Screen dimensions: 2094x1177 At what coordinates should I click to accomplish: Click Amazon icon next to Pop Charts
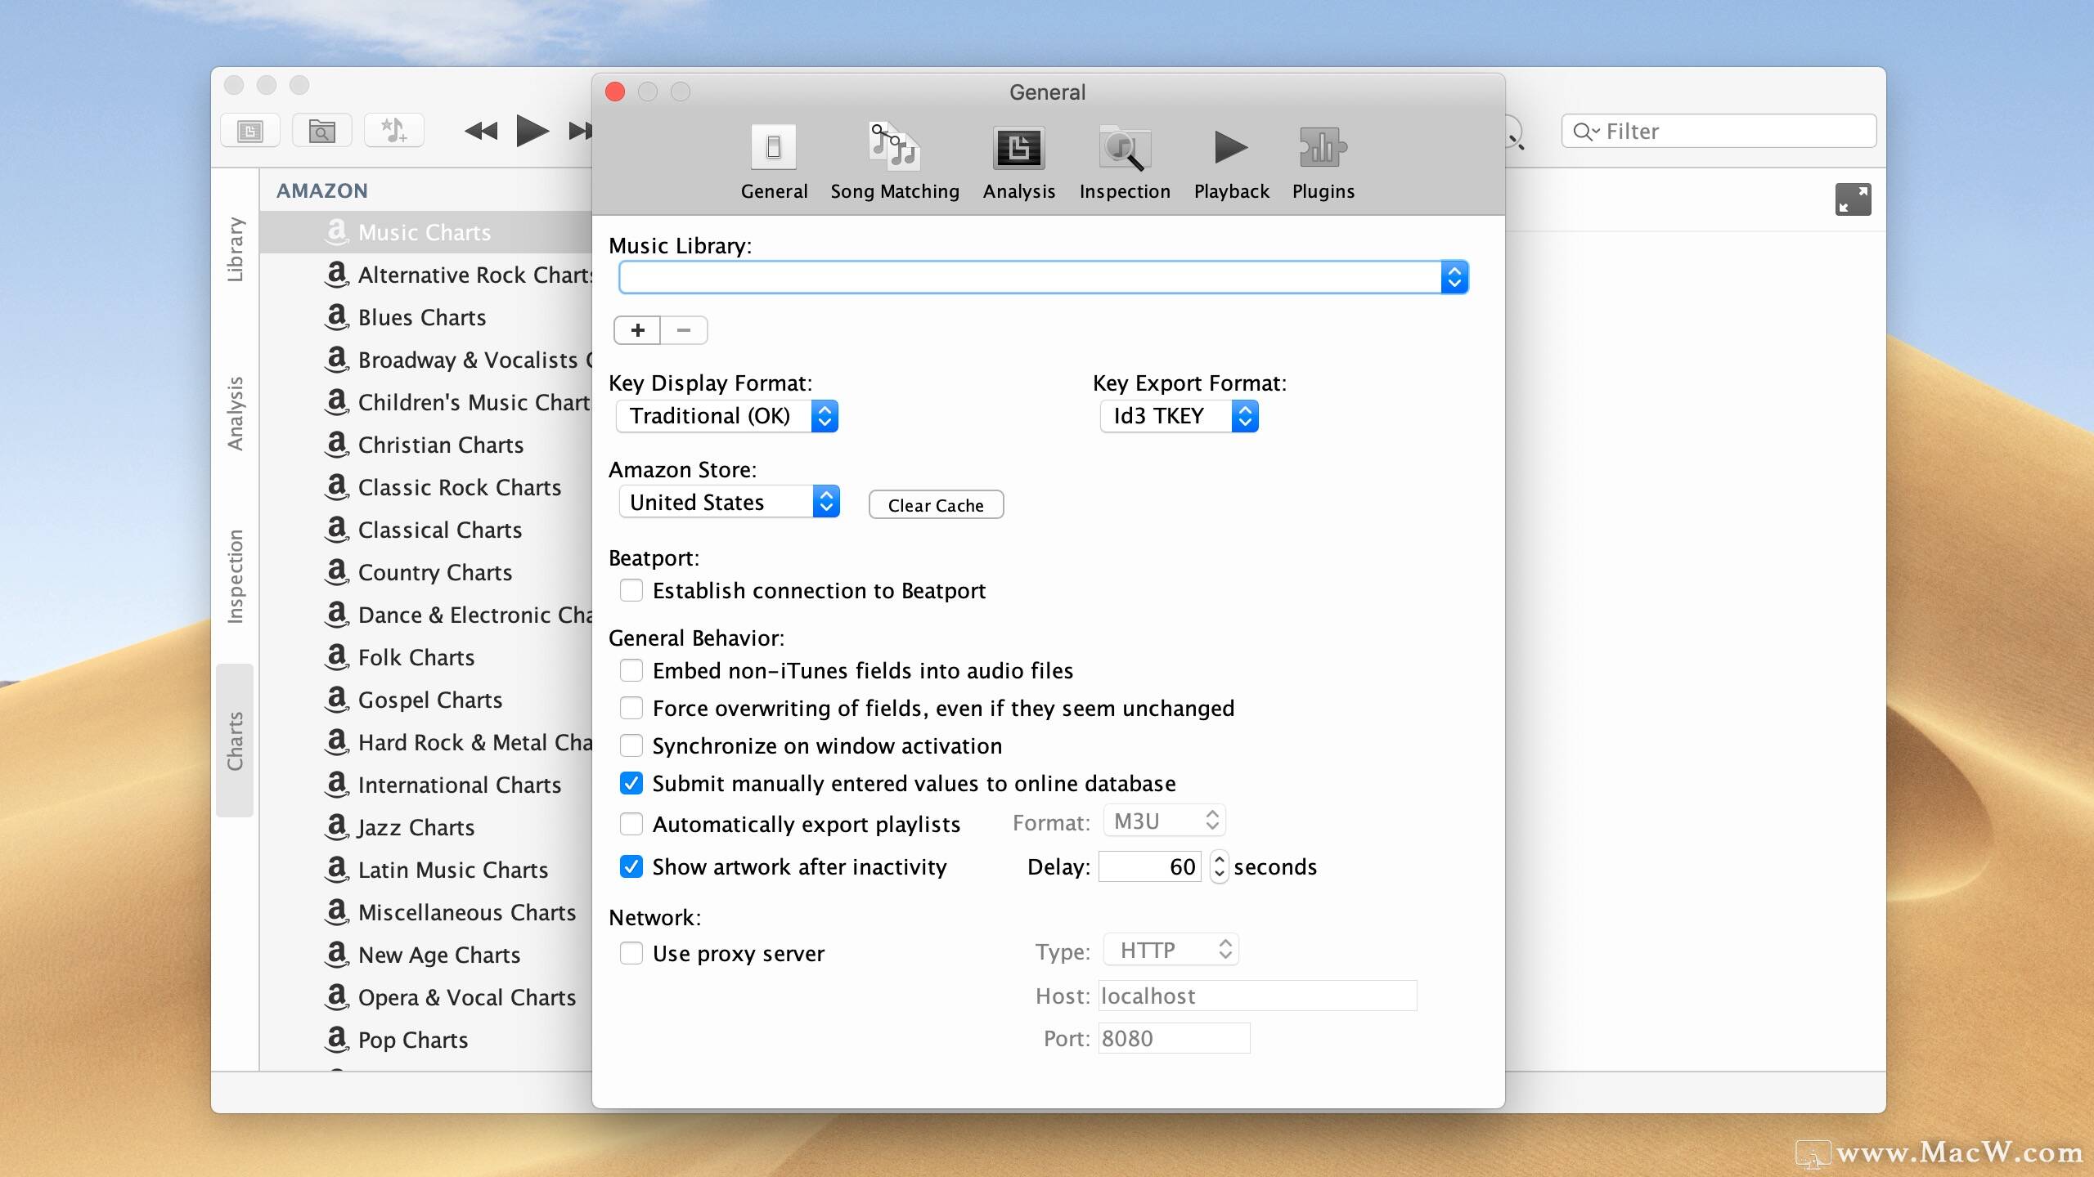coord(337,1039)
